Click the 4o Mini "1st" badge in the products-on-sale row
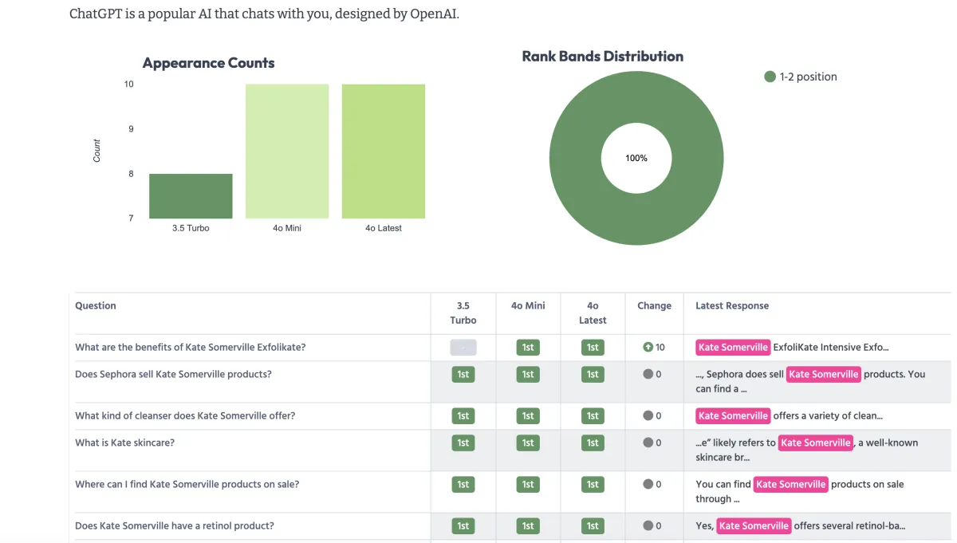This screenshot has height=543, width=957. pos(528,484)
